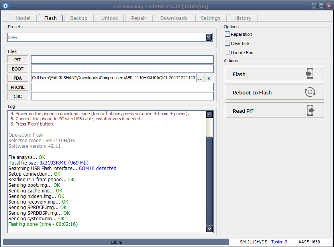Screen dimensions: 334x247
Task: Switch to the Backup tab
Action: [x=79, y=18]
